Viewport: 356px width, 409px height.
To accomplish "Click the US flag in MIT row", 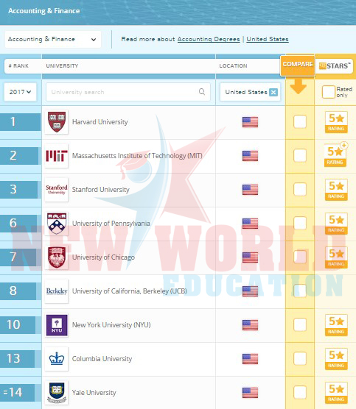I will [250, 156].
